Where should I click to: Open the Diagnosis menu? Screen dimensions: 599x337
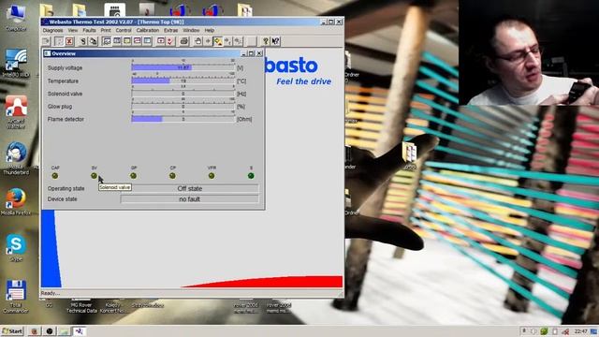(x=52, y=30)
